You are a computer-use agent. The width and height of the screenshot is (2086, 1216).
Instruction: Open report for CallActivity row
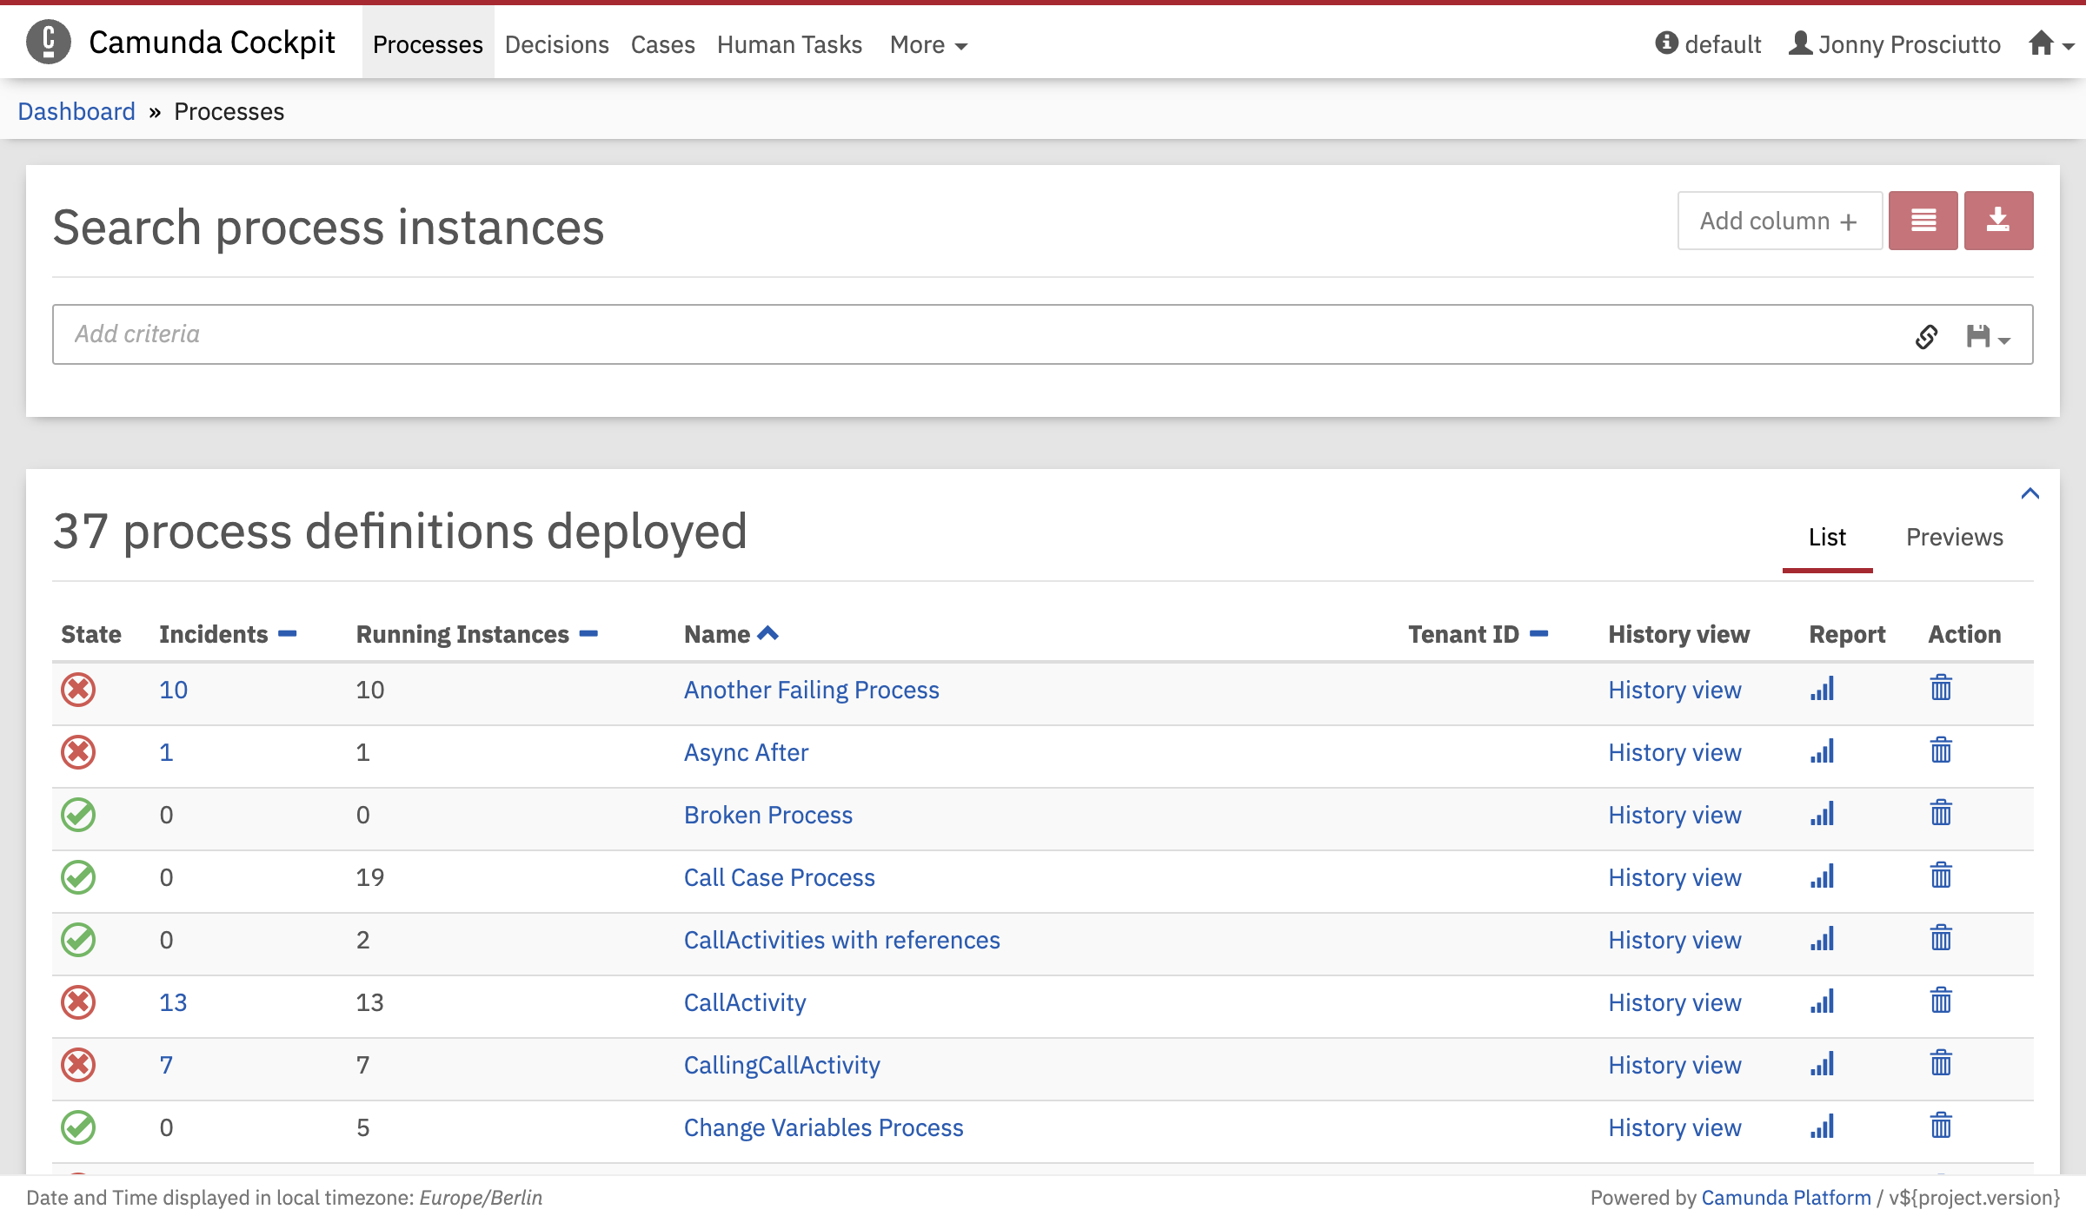pos(1822,1001)
